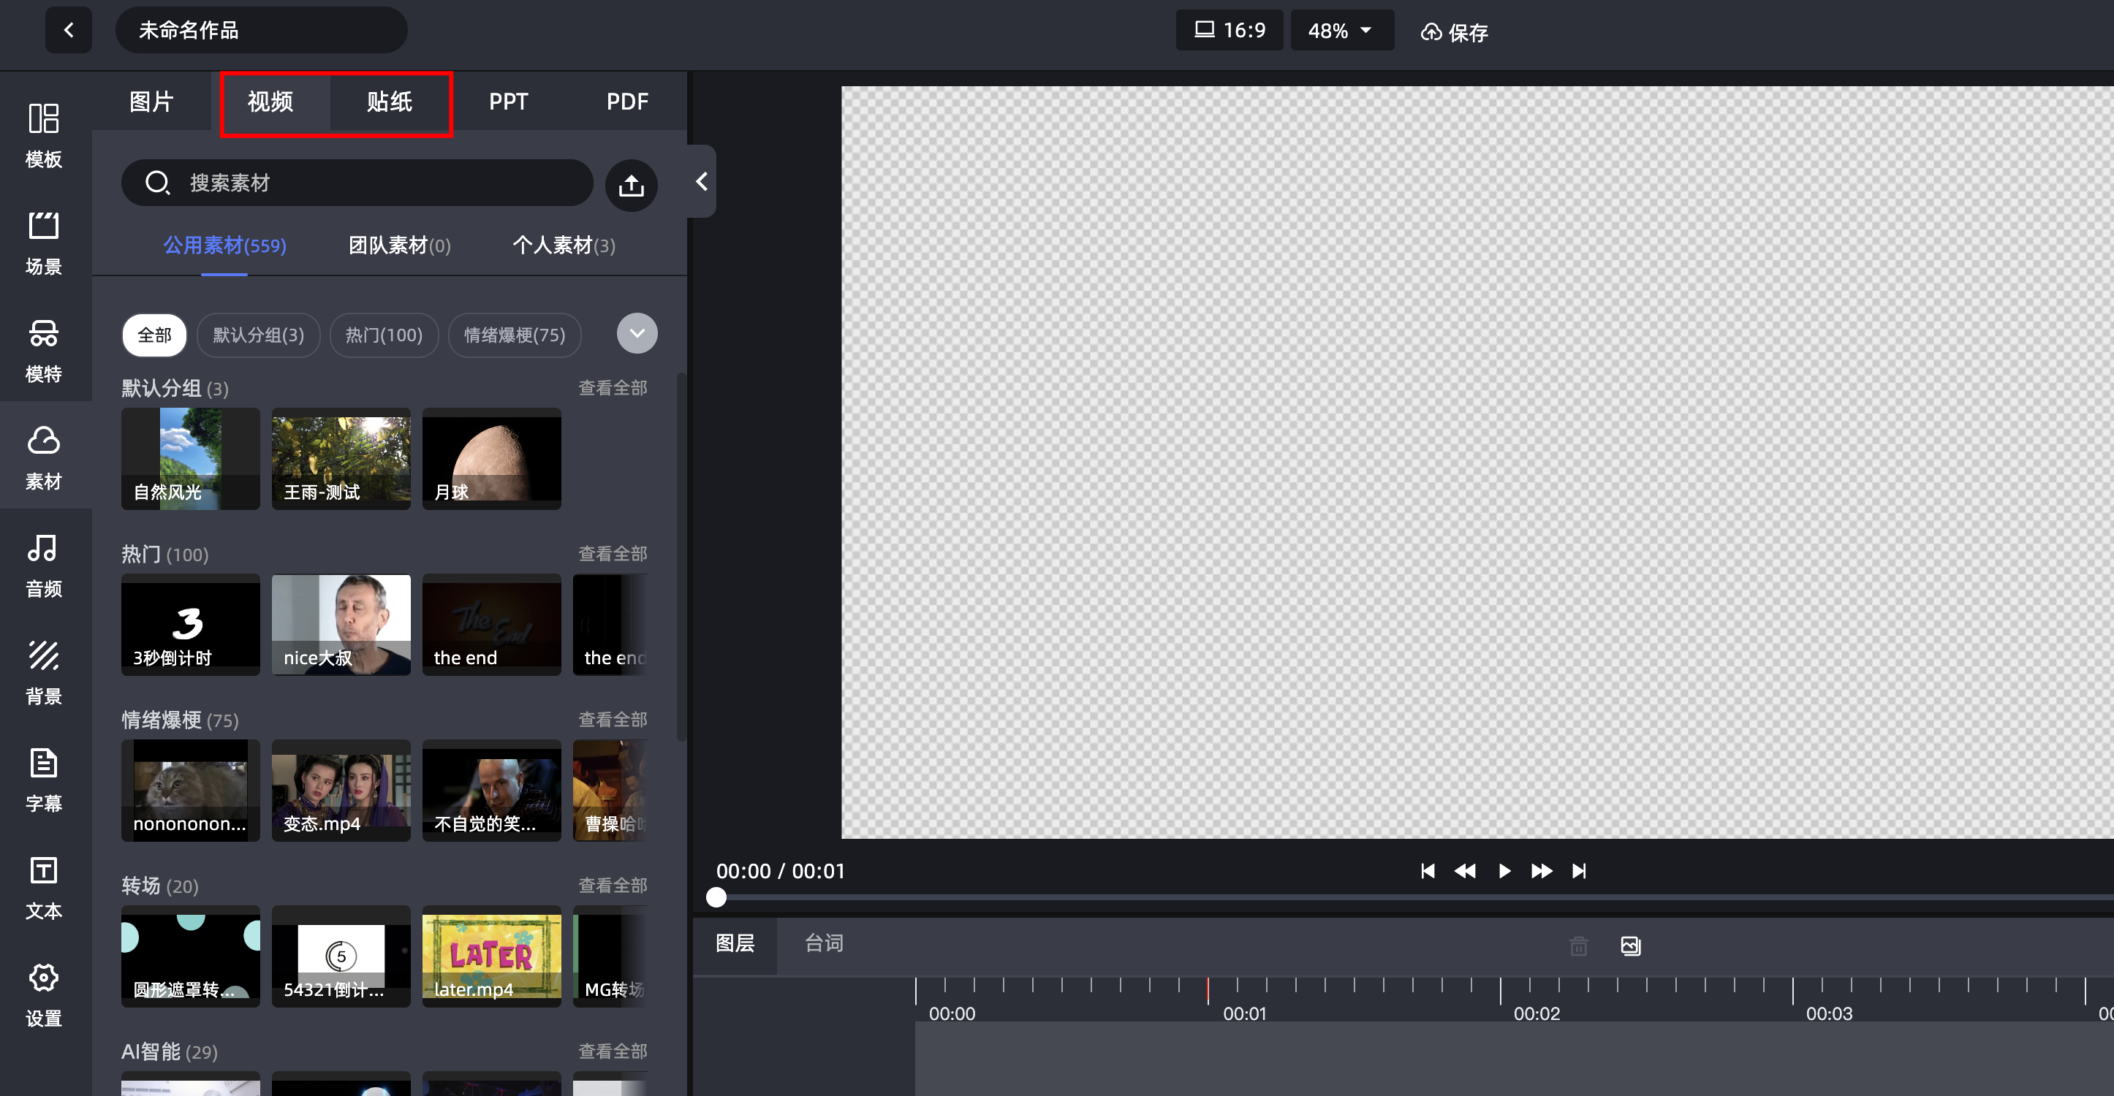Go back using the top-left arrow
Image resolution: width=2114 pixels, height=1096 pixels.
point(68,31)
